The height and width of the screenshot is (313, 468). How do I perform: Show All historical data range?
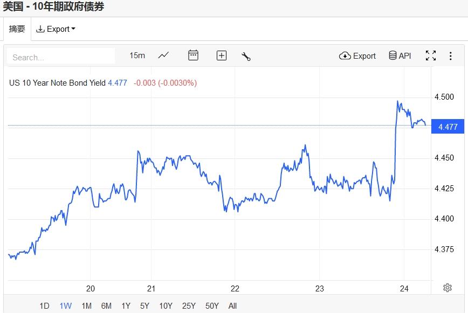[x=232, y=306]
